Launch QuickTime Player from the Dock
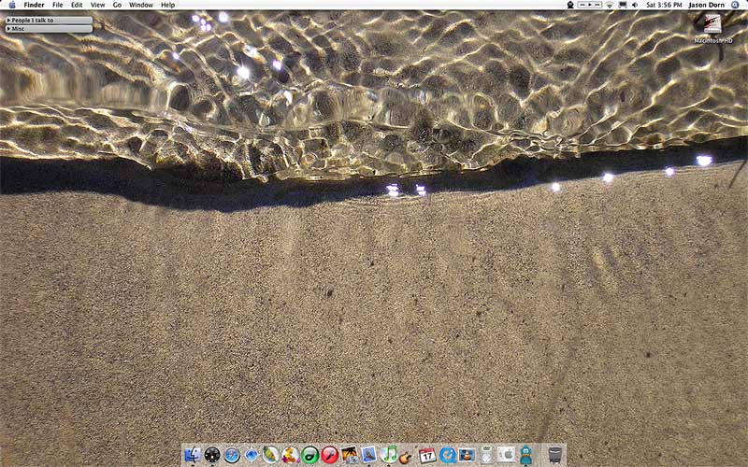 [448, 455]
